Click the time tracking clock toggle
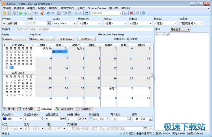 coord(80,119)
